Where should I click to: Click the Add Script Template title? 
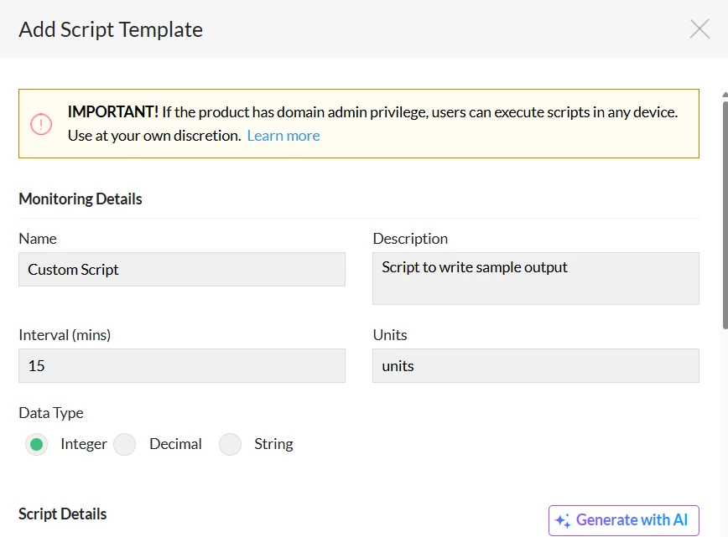(x=111, y=29)
